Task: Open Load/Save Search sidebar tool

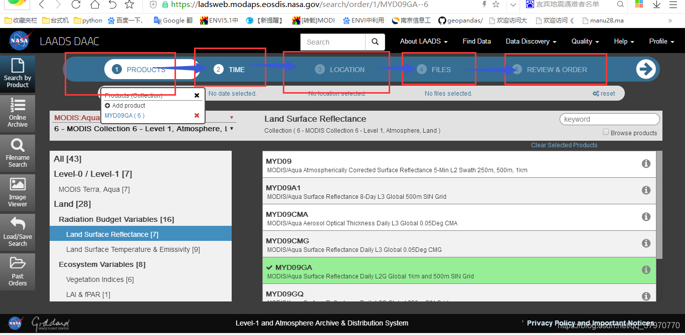Action: pos(18,232)
